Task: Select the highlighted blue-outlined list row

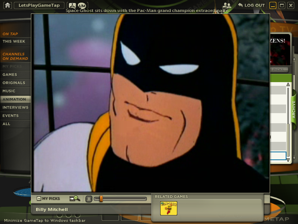Action: (x=278, y=156)
